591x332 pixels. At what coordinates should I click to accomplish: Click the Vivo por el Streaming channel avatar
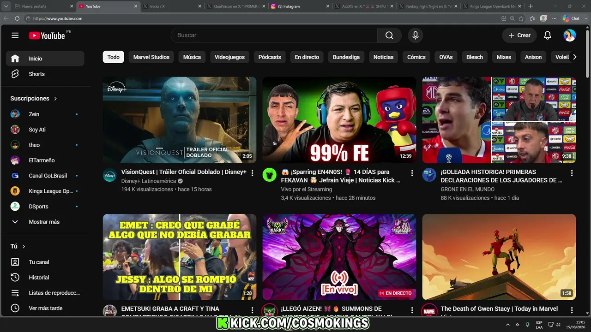269,175
